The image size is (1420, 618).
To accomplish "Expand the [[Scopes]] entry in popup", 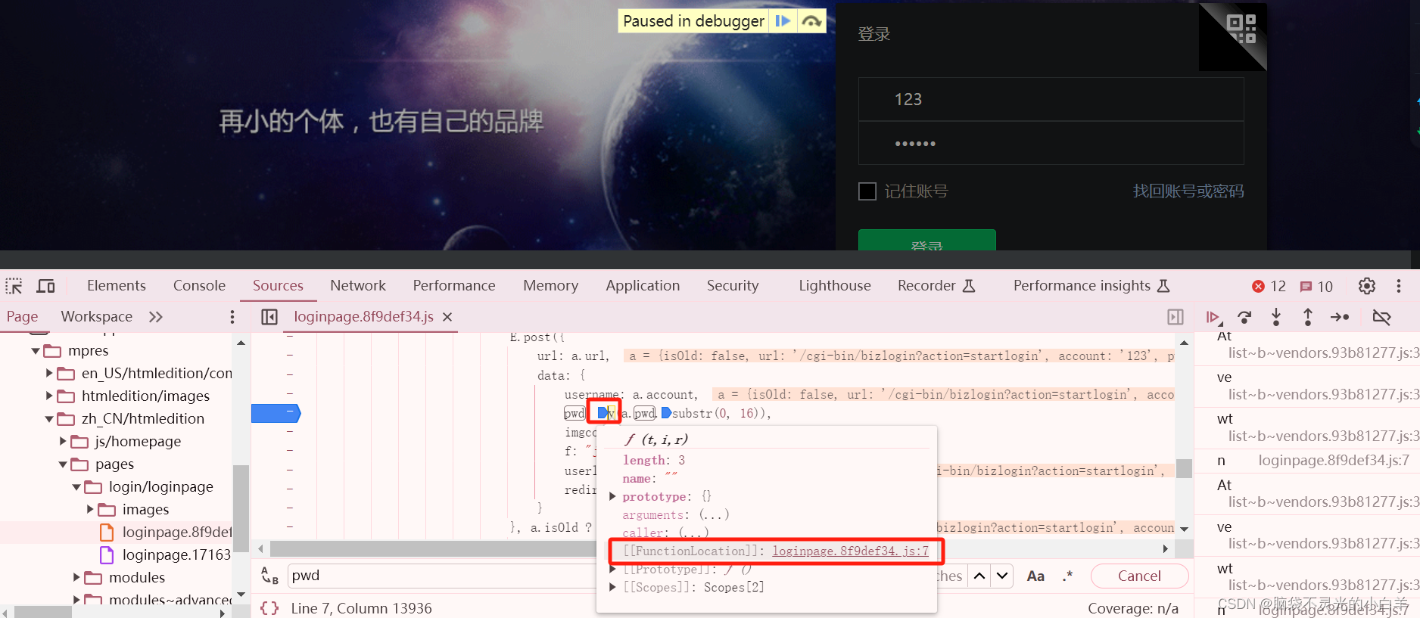I will pyautogui.click(x=612, y=588).
